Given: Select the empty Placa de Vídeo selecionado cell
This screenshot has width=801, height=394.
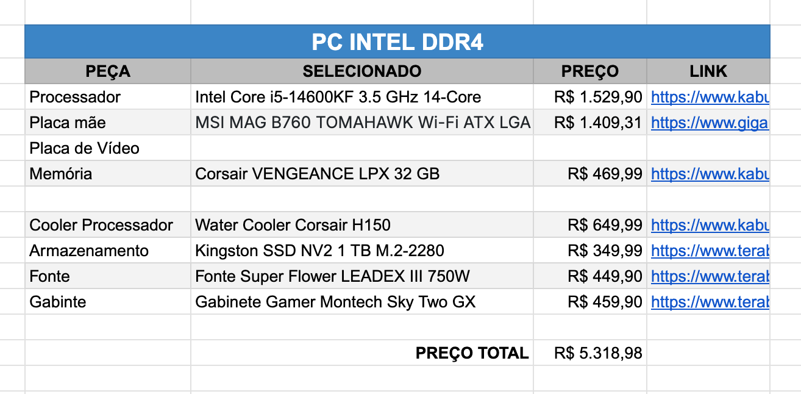Looking at the screenshot, I should pyautogui.click(x=362, y=148).
